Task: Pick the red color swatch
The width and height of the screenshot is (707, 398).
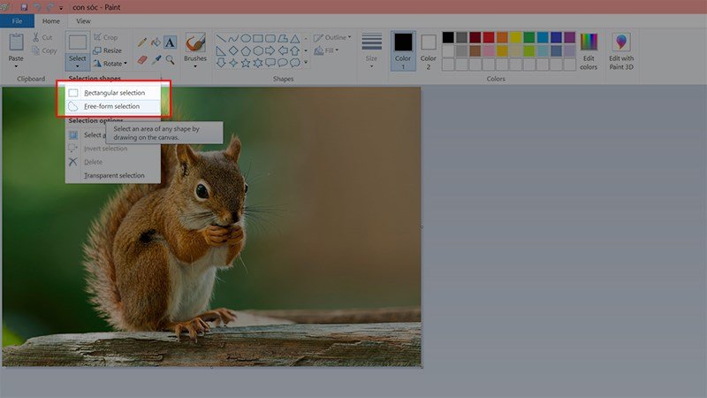Action: click(x=489, y=37)
